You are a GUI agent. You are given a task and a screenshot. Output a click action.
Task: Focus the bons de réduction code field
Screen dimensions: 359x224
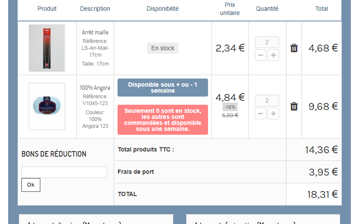tap(64, 172)
